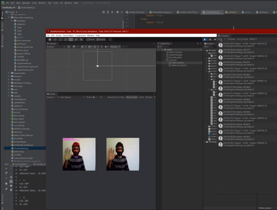Select the Rect Transform tool in Unity
The width and height of the screenshot is (277, 210).
pos(71,39)
